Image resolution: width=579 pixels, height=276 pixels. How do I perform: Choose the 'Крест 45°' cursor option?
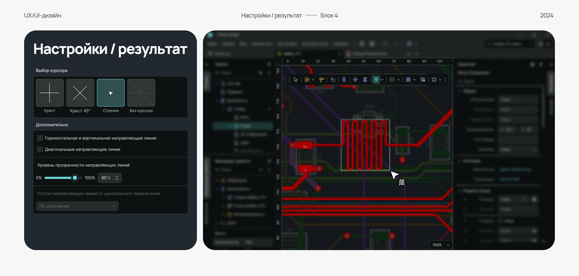coord(80,93)
